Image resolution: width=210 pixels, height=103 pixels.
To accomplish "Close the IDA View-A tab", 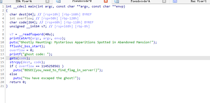I will coord(47,1).
